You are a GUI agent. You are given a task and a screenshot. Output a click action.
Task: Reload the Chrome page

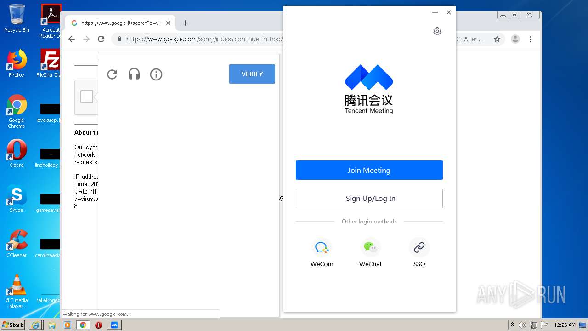(x=101, y=39)
